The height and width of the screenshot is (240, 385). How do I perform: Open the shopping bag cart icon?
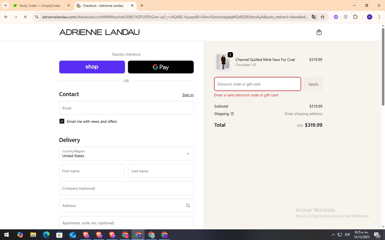click(x=319, y=32)
